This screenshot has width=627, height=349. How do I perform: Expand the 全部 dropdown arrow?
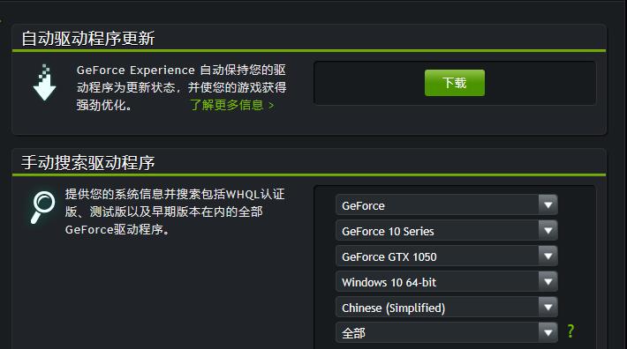[x=548, y=332]
